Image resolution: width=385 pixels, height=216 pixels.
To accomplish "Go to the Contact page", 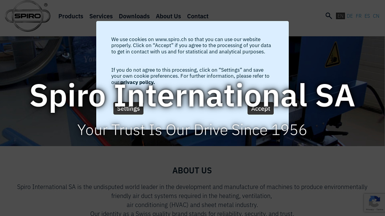I will [x=198, y=16].
